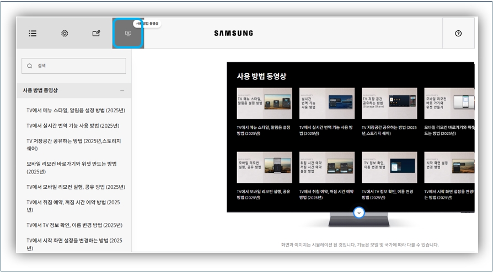
Task: Click the settings gear icon in toolbar
Action: tap(65, 34)
